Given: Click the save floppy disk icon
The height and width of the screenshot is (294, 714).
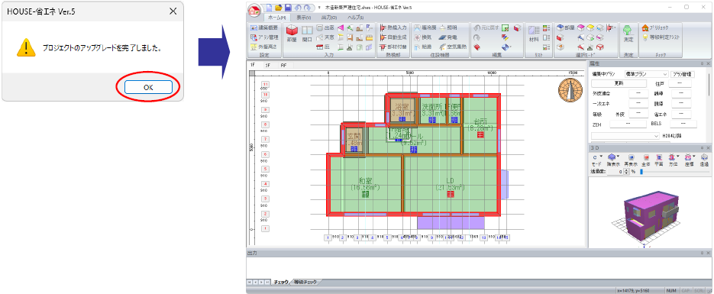Looking at the screenshot, I should (x=288, y=8).
